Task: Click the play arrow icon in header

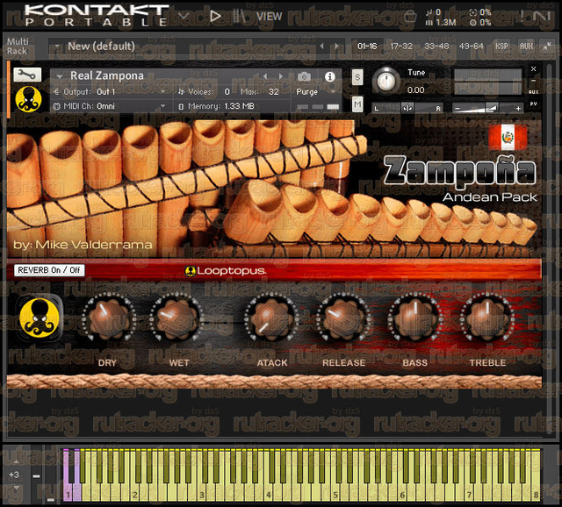Action: (x=215, y=16)
